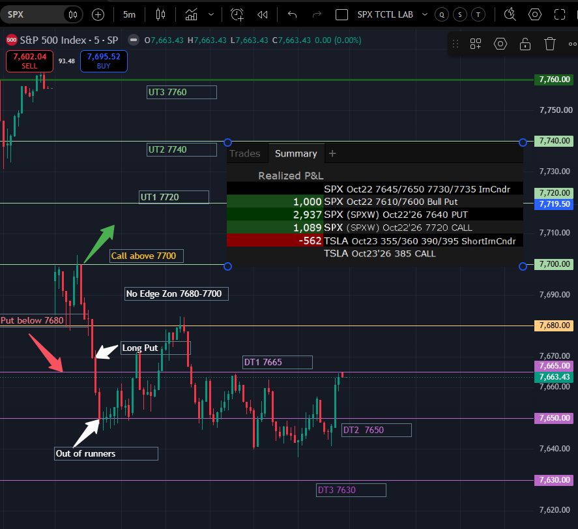Click the red 7,602.04 SELL button
Image resolution: width=578 pixels, height=529 pixels.
(x=29, y=61)
